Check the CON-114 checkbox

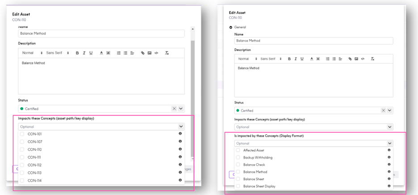(22, 180)
